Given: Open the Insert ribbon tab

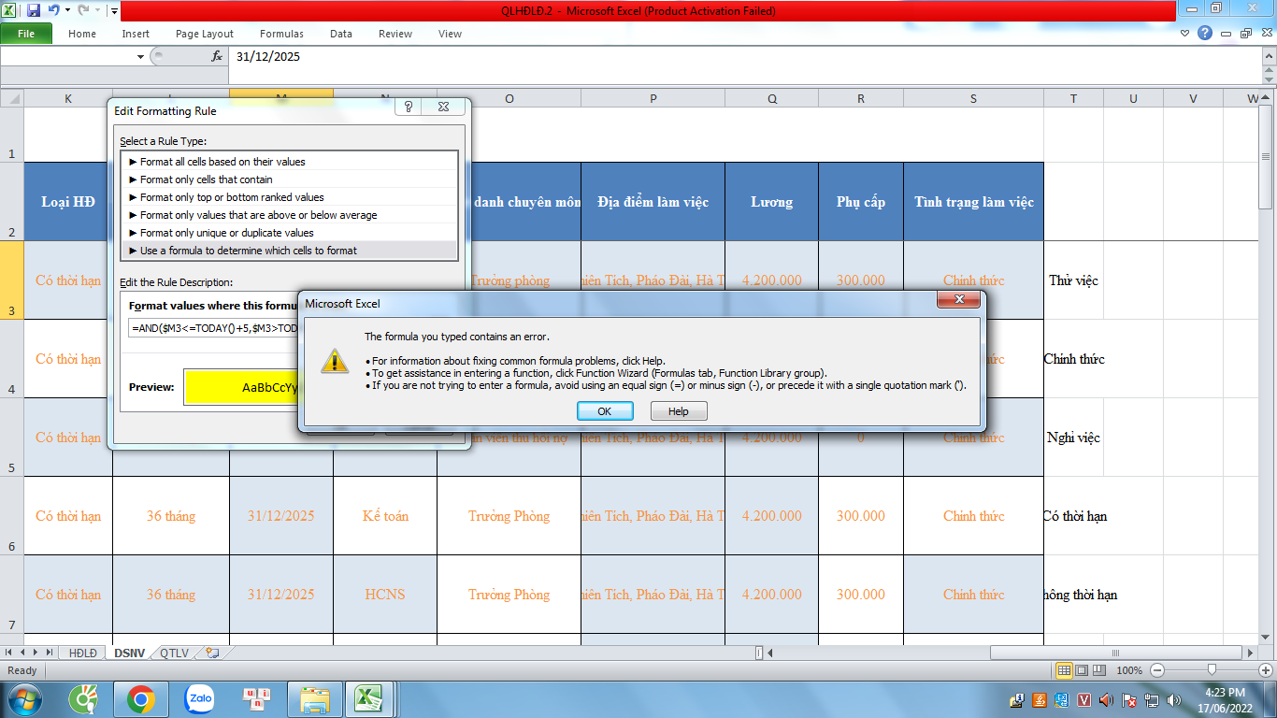Looking at the screenshot, I should pyautogui.click(x=136, y=34).
